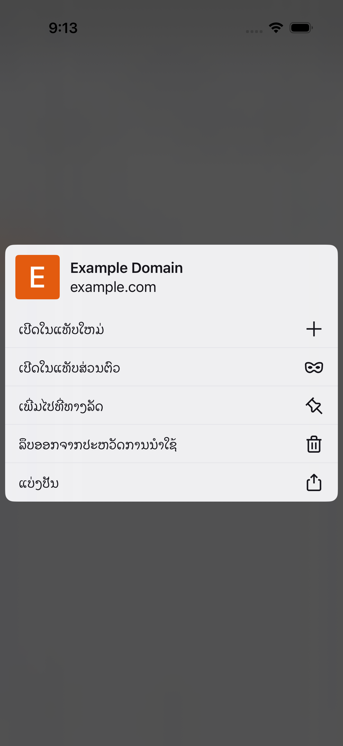Screen dimensions: 343x746
Task: Tap the Example Domain title
Action: click(127, 268)
